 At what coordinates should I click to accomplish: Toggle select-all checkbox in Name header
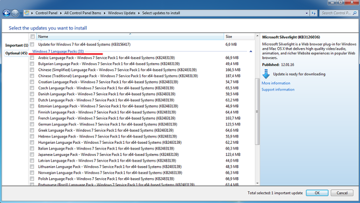(32, 36)
